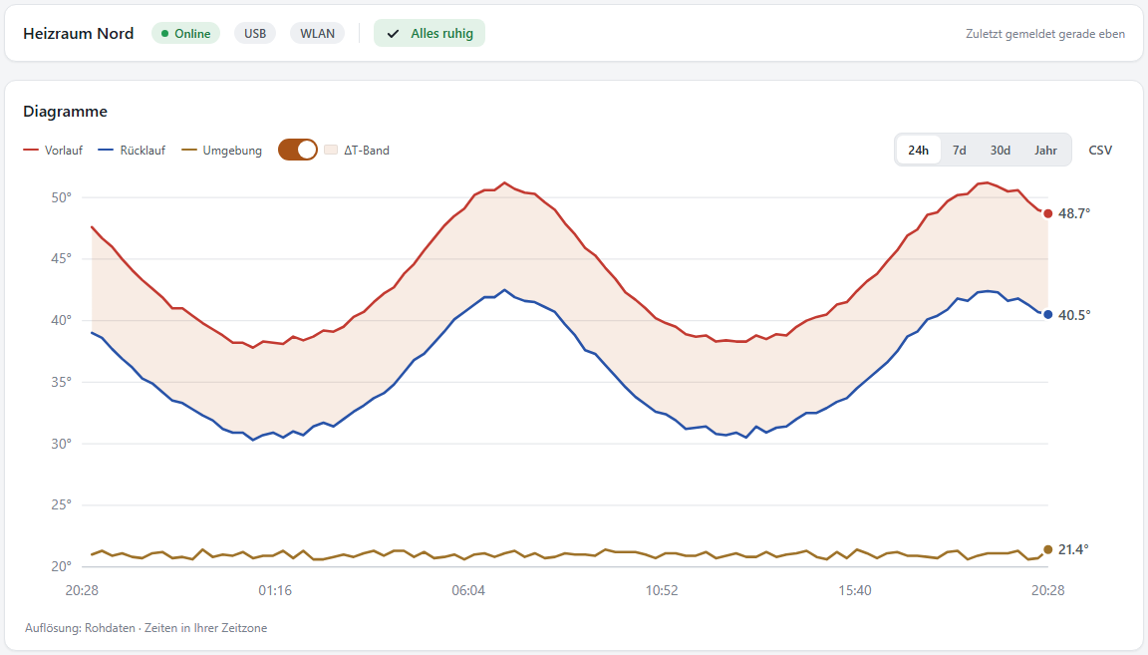Viewport: 1148px width, 655px height.
Task: Click the USB connection badge
Action: [255, 34]
